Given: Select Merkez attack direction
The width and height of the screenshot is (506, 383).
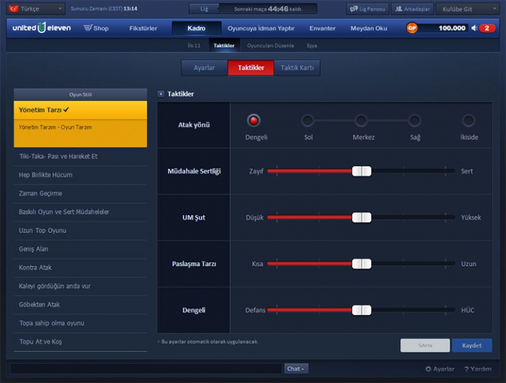Looking at the screenshot, I should (x=361, y=120).
